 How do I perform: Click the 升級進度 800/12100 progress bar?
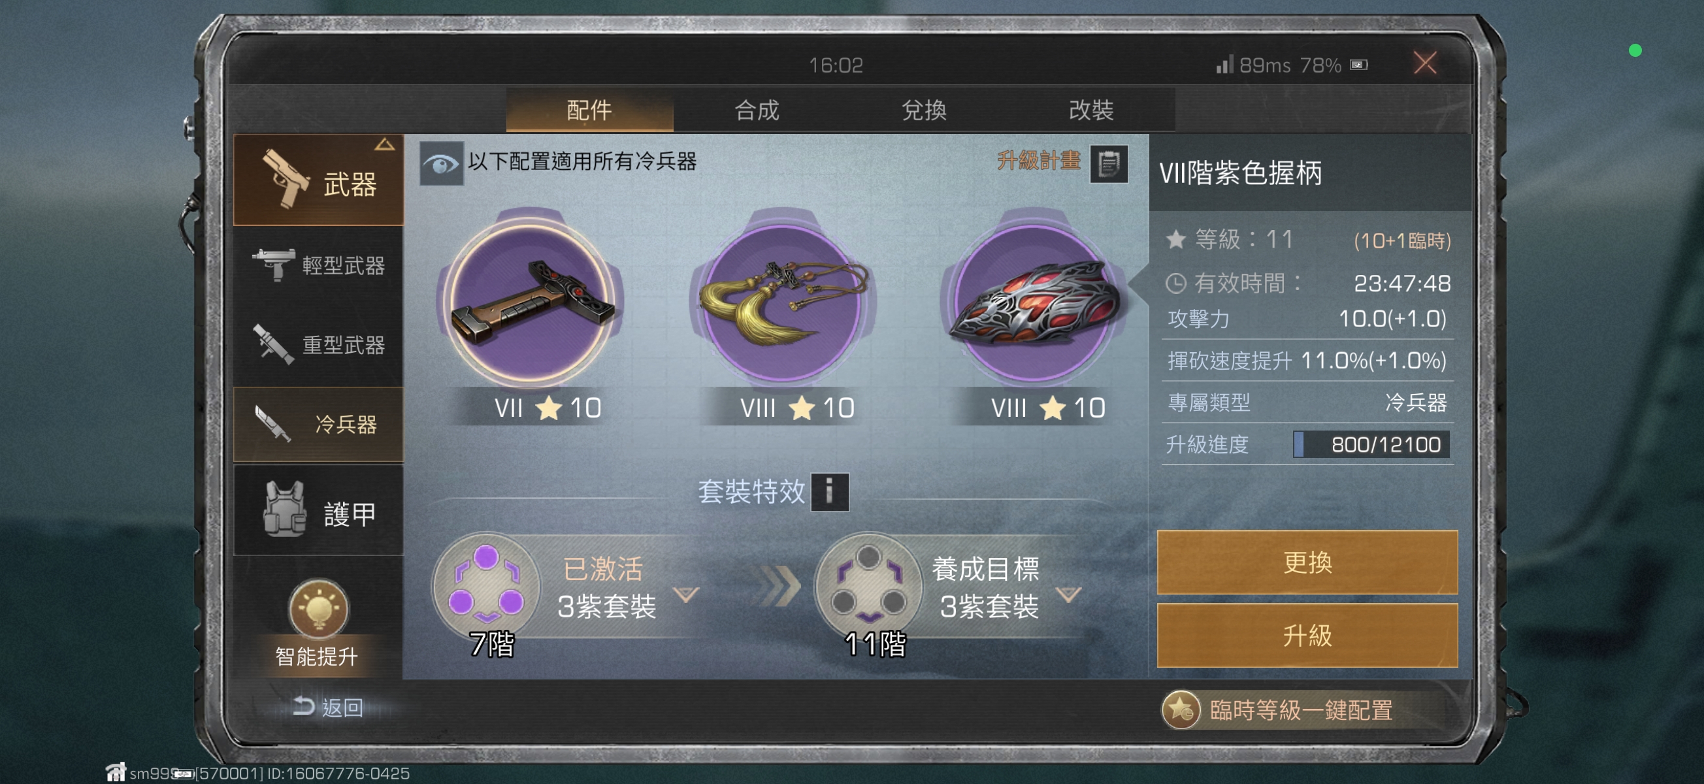click(x=1371, y=445)
